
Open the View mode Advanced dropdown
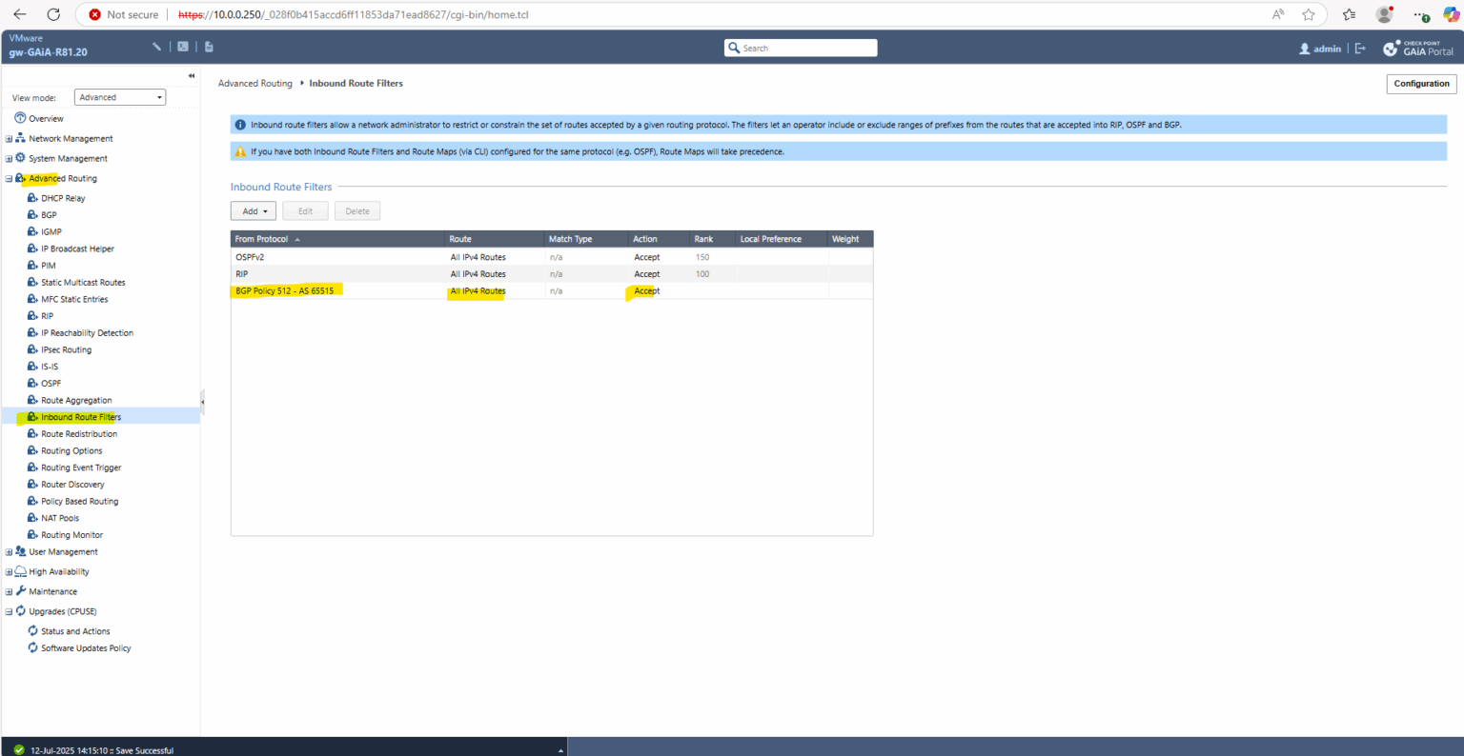(x=121, y=97)
